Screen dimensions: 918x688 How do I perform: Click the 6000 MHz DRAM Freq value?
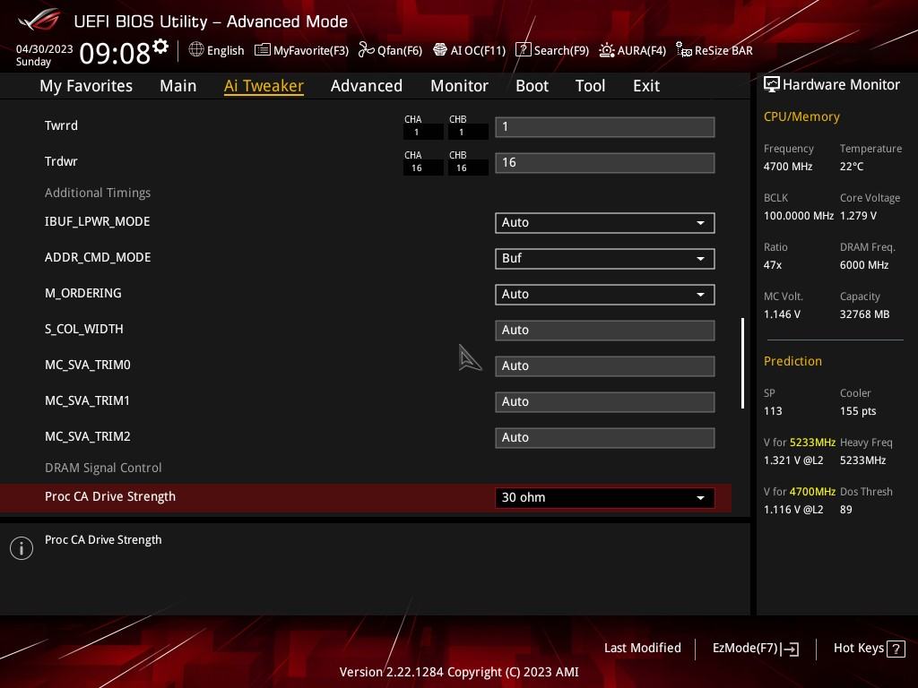[864, 265]
